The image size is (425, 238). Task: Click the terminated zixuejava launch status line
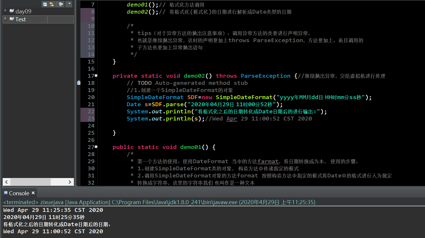pos(159,202)
